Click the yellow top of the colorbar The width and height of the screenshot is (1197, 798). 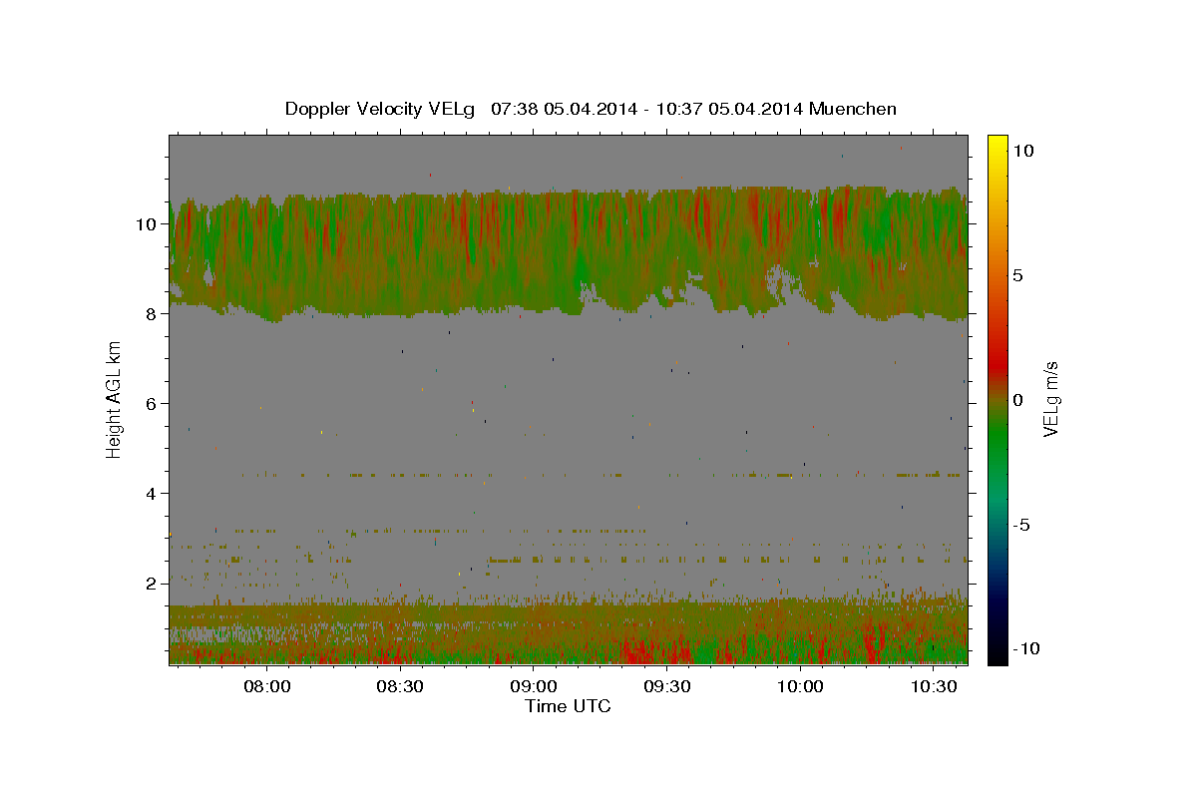[997, 145]
